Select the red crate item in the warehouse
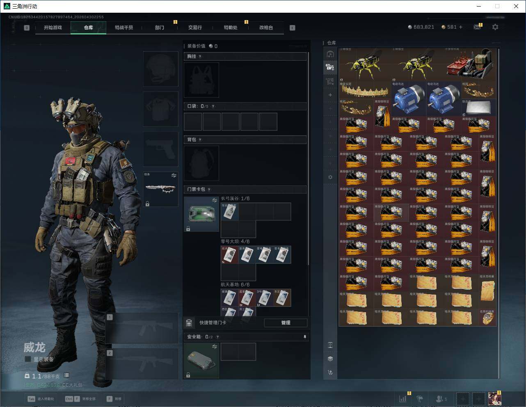This screenshot has width=526, height=407. click(470, 64)
